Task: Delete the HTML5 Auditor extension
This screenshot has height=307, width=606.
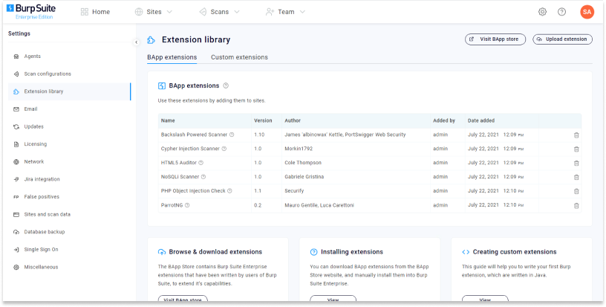Action: click(x=576, y=164)
